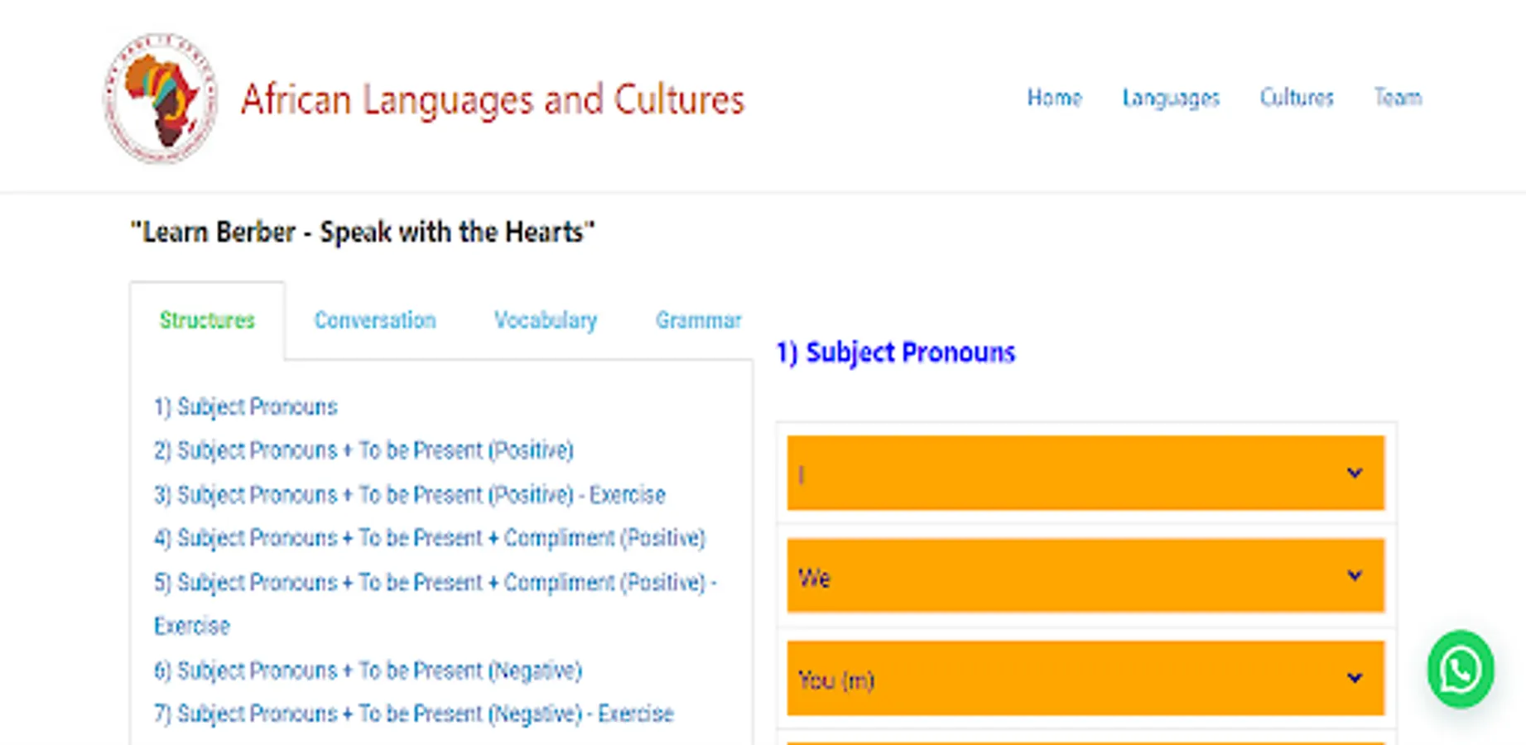Open the Cultures navigation link

[1297, 98]
